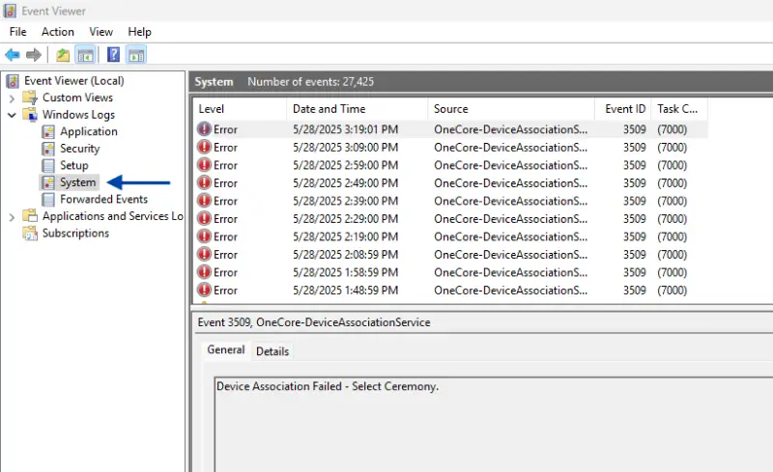773x472 pixels.
Task: Click 'Event 3509, OneCore-DeviceAssociationService' heading
Action: (314, 322)
